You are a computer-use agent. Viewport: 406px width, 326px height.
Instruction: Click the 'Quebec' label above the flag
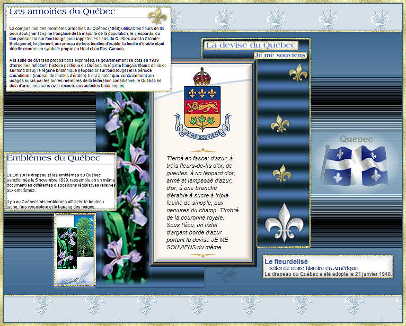pos(356,139)
